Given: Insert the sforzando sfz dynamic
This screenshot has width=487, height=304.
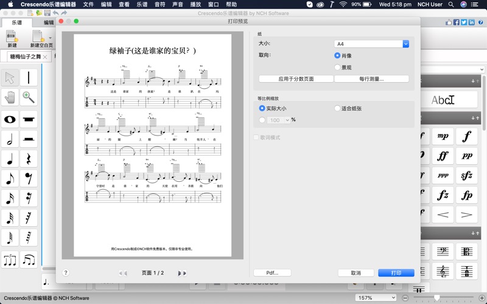Looking at the screenshot, I should click(467, 176).
